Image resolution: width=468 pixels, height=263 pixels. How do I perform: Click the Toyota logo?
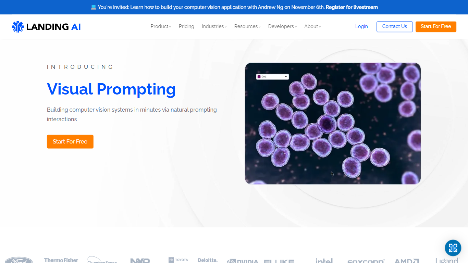click(x=178, y=260)
